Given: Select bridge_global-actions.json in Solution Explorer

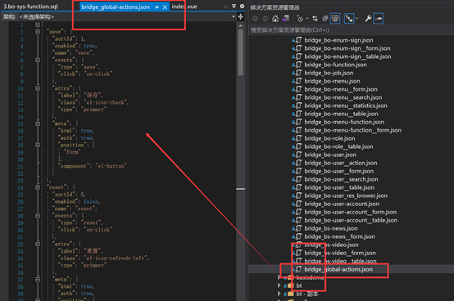Looking at the screenshot, I should tap(338, 270).
